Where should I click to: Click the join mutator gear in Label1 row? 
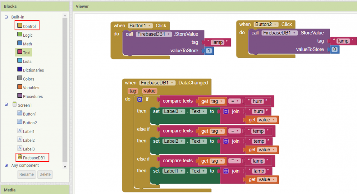(226, 171)
